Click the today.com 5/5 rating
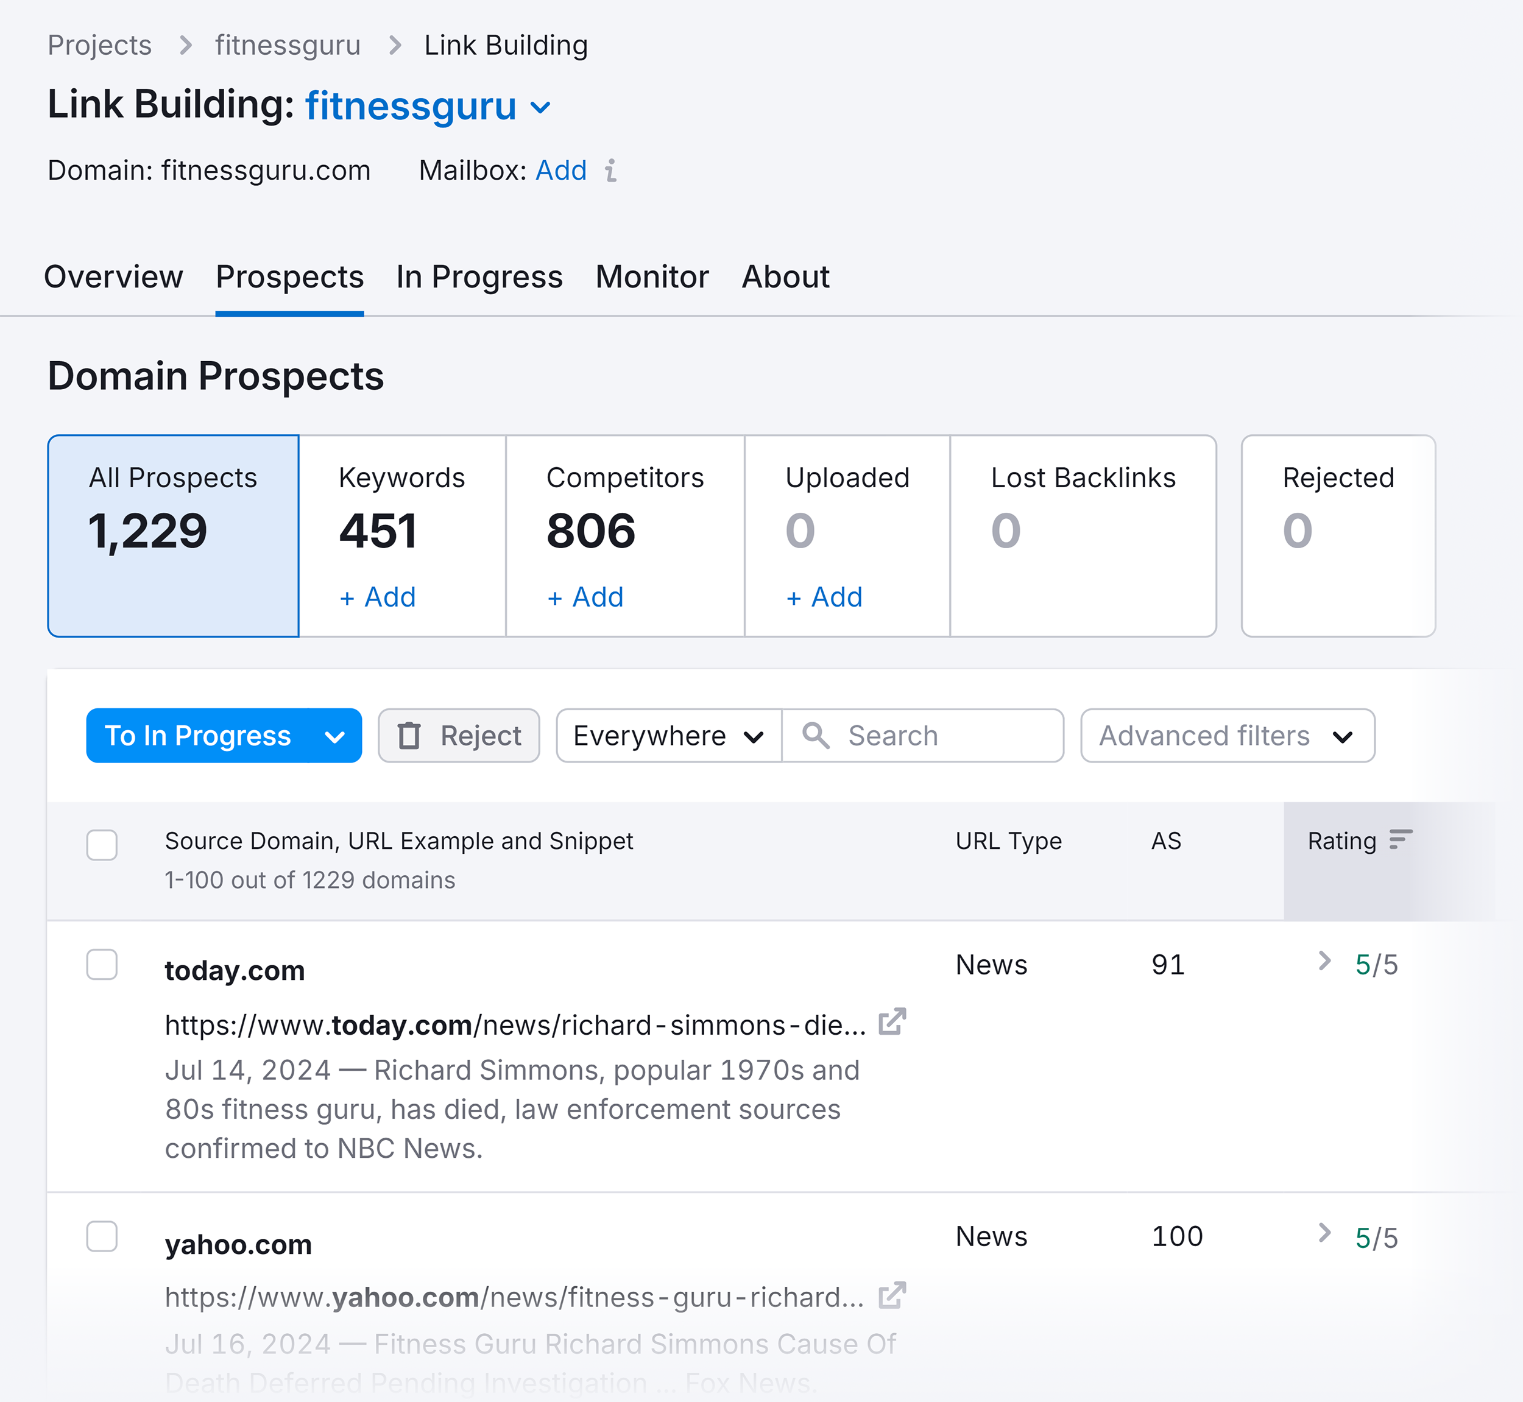The height and width of the screenshot is (1402, 1523). click(1377, 965)
